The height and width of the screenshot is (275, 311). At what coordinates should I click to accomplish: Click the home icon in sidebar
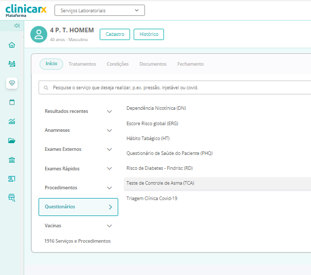(12, 45)
